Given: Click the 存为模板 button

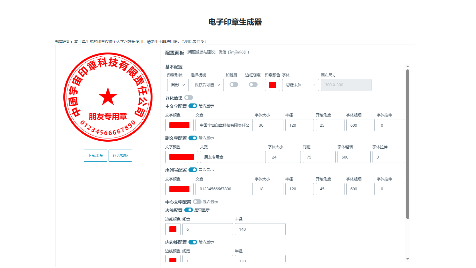Looking at the screenshot, I should click(120, 156).
